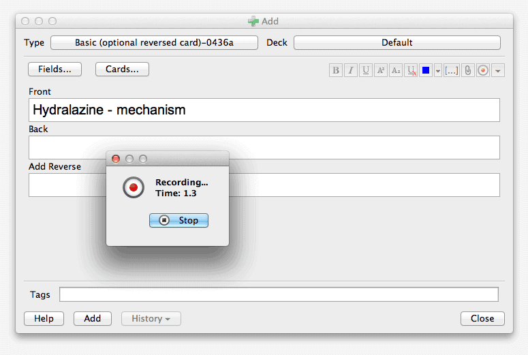
Task: Click the Add button to save card
Action: 93,318
